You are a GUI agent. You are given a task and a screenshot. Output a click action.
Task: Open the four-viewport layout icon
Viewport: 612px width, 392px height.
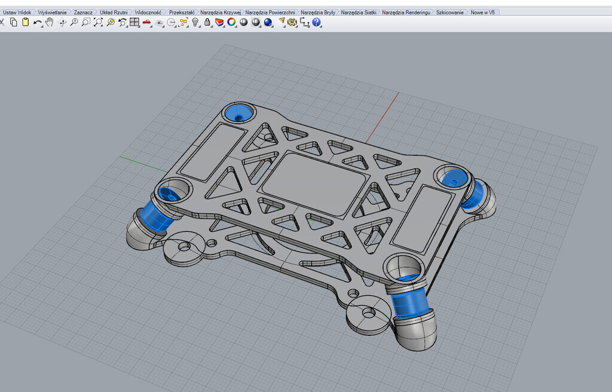click(134, 22)
